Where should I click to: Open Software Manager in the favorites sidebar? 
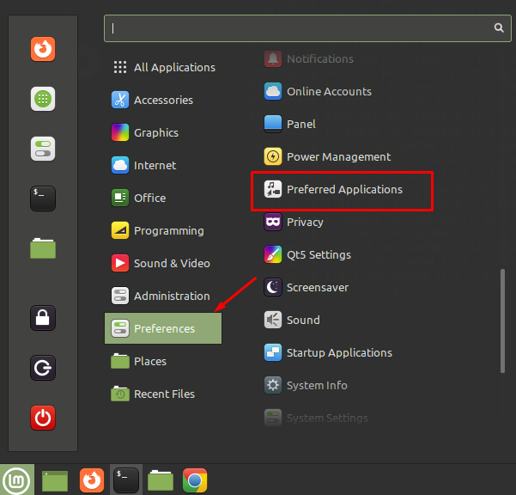[43, 99]
